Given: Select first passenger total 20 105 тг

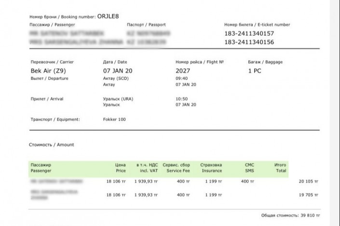Looking at the screenshot, I should coord(309,182).
